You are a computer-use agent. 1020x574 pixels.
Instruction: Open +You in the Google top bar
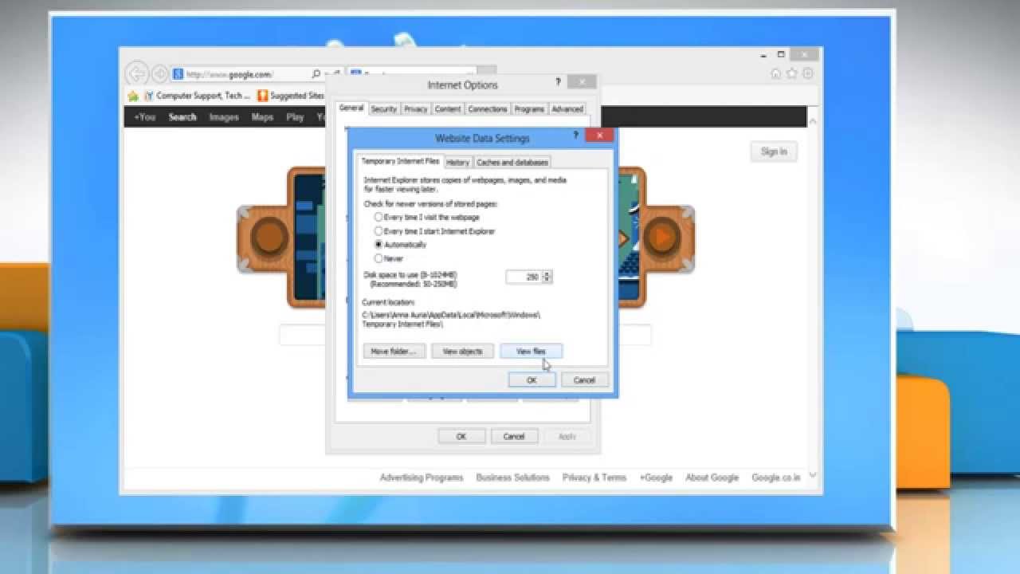[145, 117]
